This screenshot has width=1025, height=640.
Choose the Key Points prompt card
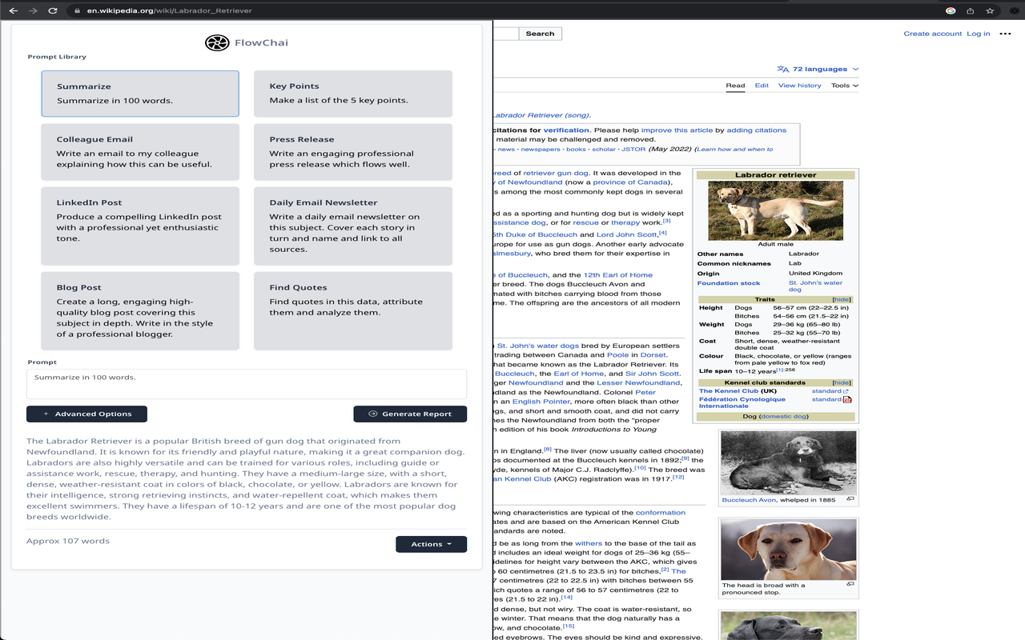(353, 94)
